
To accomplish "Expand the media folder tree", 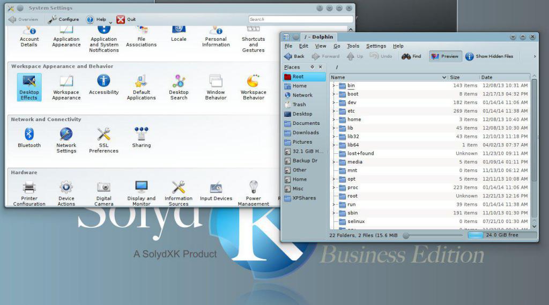I will [x=333, y=162].
